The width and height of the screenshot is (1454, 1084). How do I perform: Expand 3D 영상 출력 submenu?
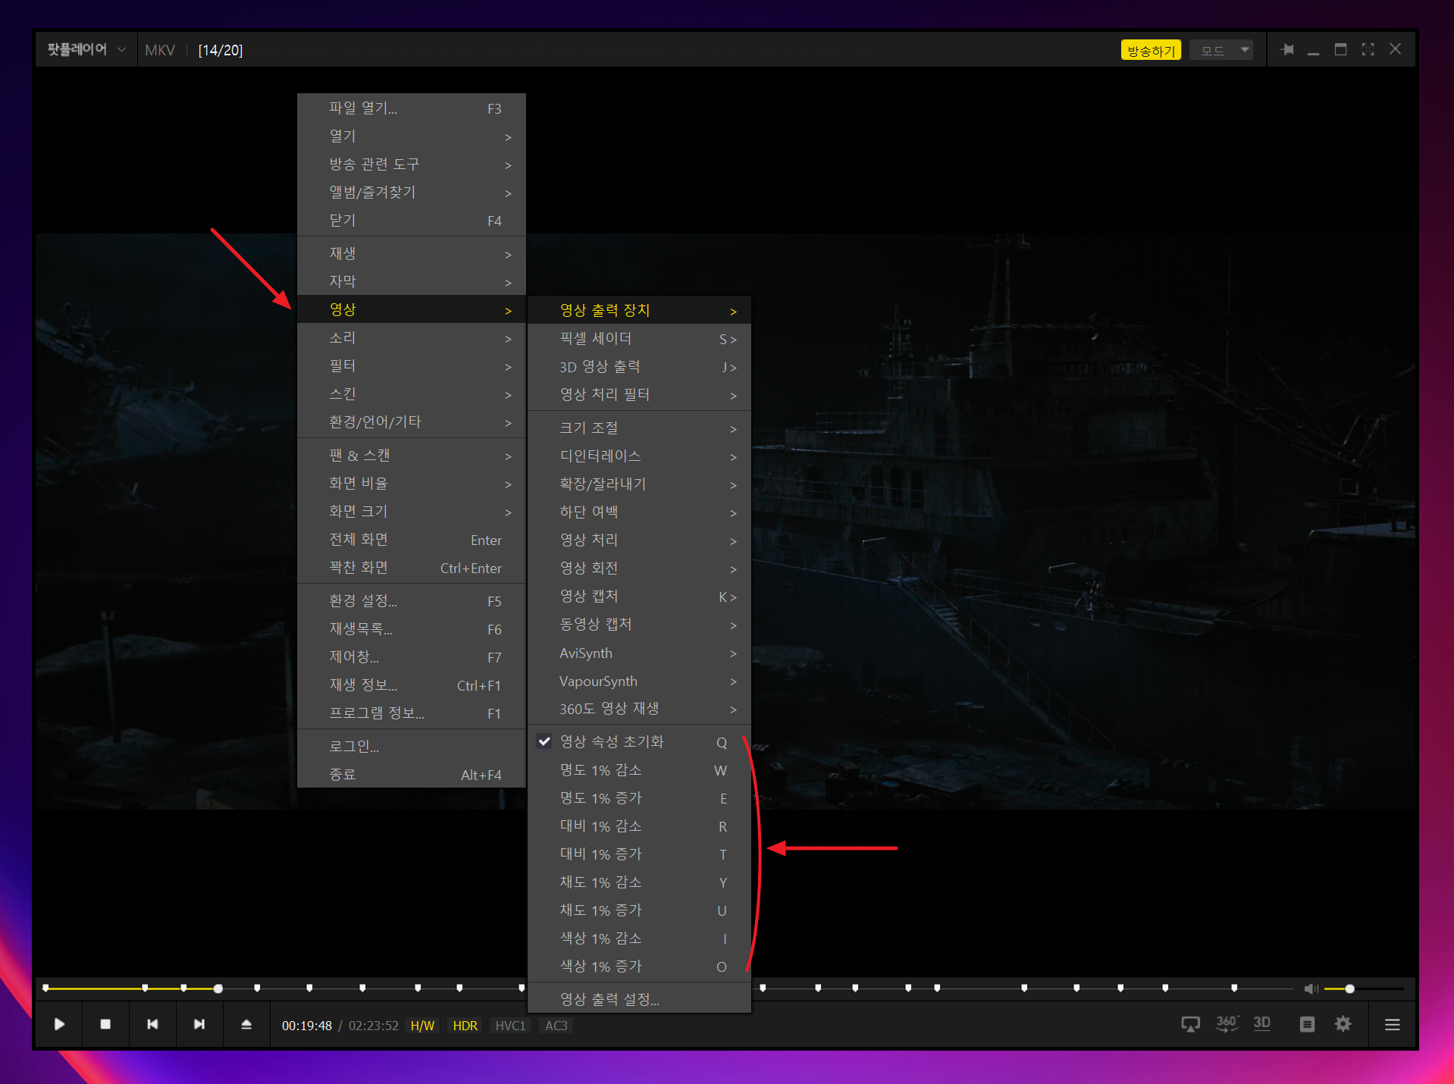coord(639,367)
